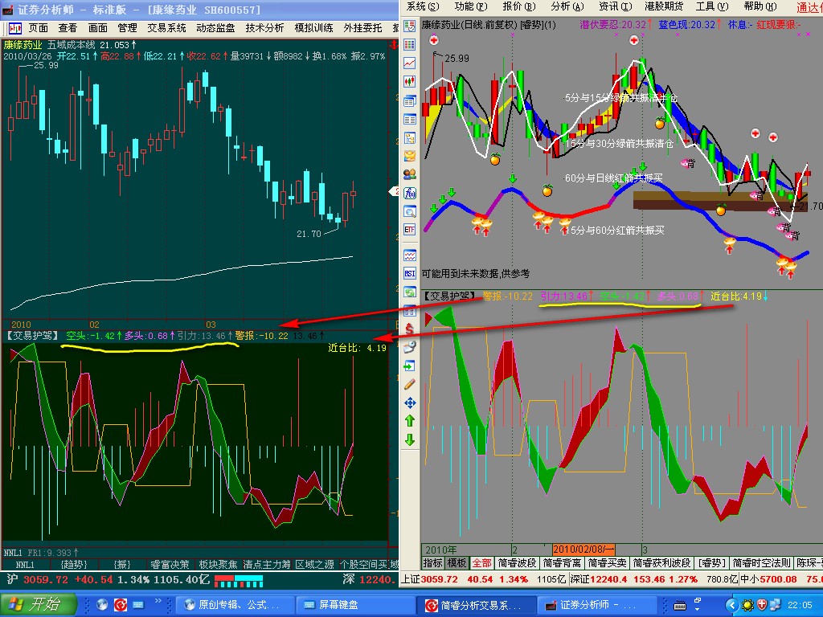Open 分析(A) menu
Viewport: 823px width, 617px height.
(x=567, y=6)
